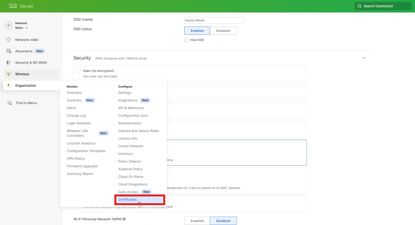Viewport: 415px width, 225px height.
Task: Go to Assurance in the sidebar
Action: coord(24,51)
